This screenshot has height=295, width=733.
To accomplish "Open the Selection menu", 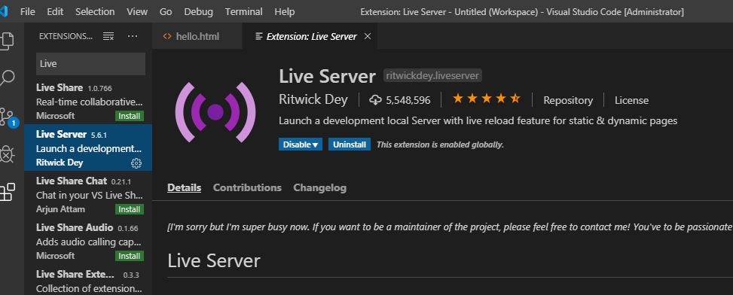I will tap(95, 12).
